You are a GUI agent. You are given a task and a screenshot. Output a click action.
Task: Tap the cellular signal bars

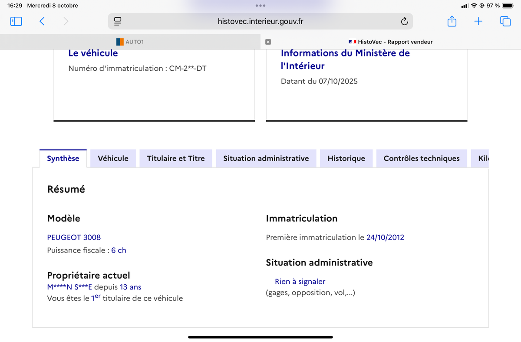click(465, 6)
